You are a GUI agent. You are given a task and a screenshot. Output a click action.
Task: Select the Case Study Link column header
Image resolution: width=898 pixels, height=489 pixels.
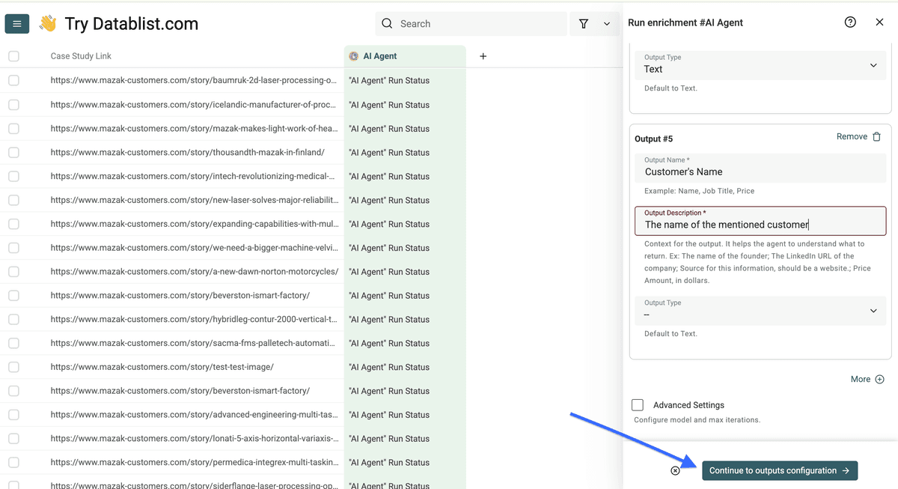point(81,56)
